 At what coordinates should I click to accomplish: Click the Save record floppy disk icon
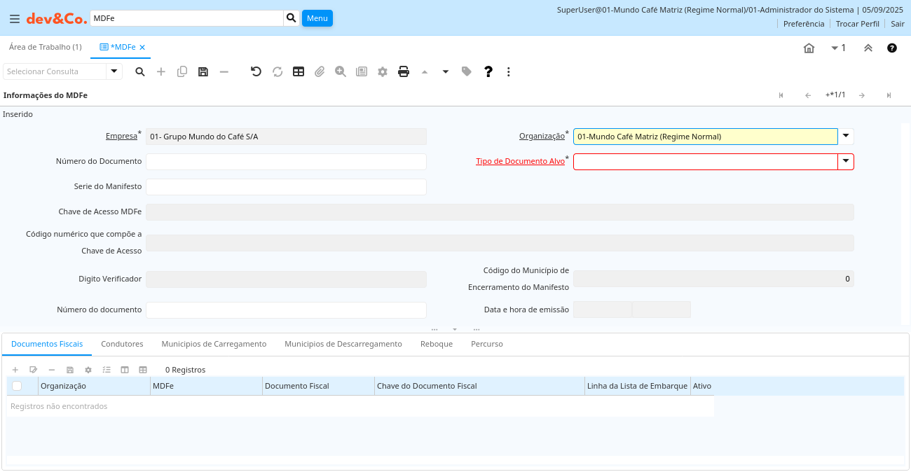[203, 71]
